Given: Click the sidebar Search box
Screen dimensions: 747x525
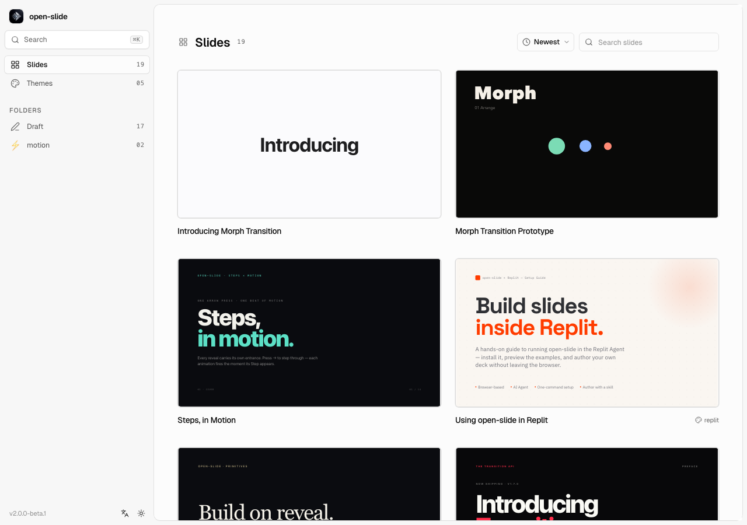Looking at the screenshot, I should [77, 40].
